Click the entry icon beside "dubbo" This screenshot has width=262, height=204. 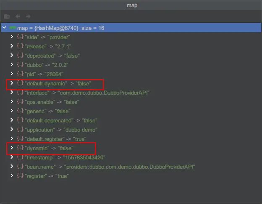[20, 65]
